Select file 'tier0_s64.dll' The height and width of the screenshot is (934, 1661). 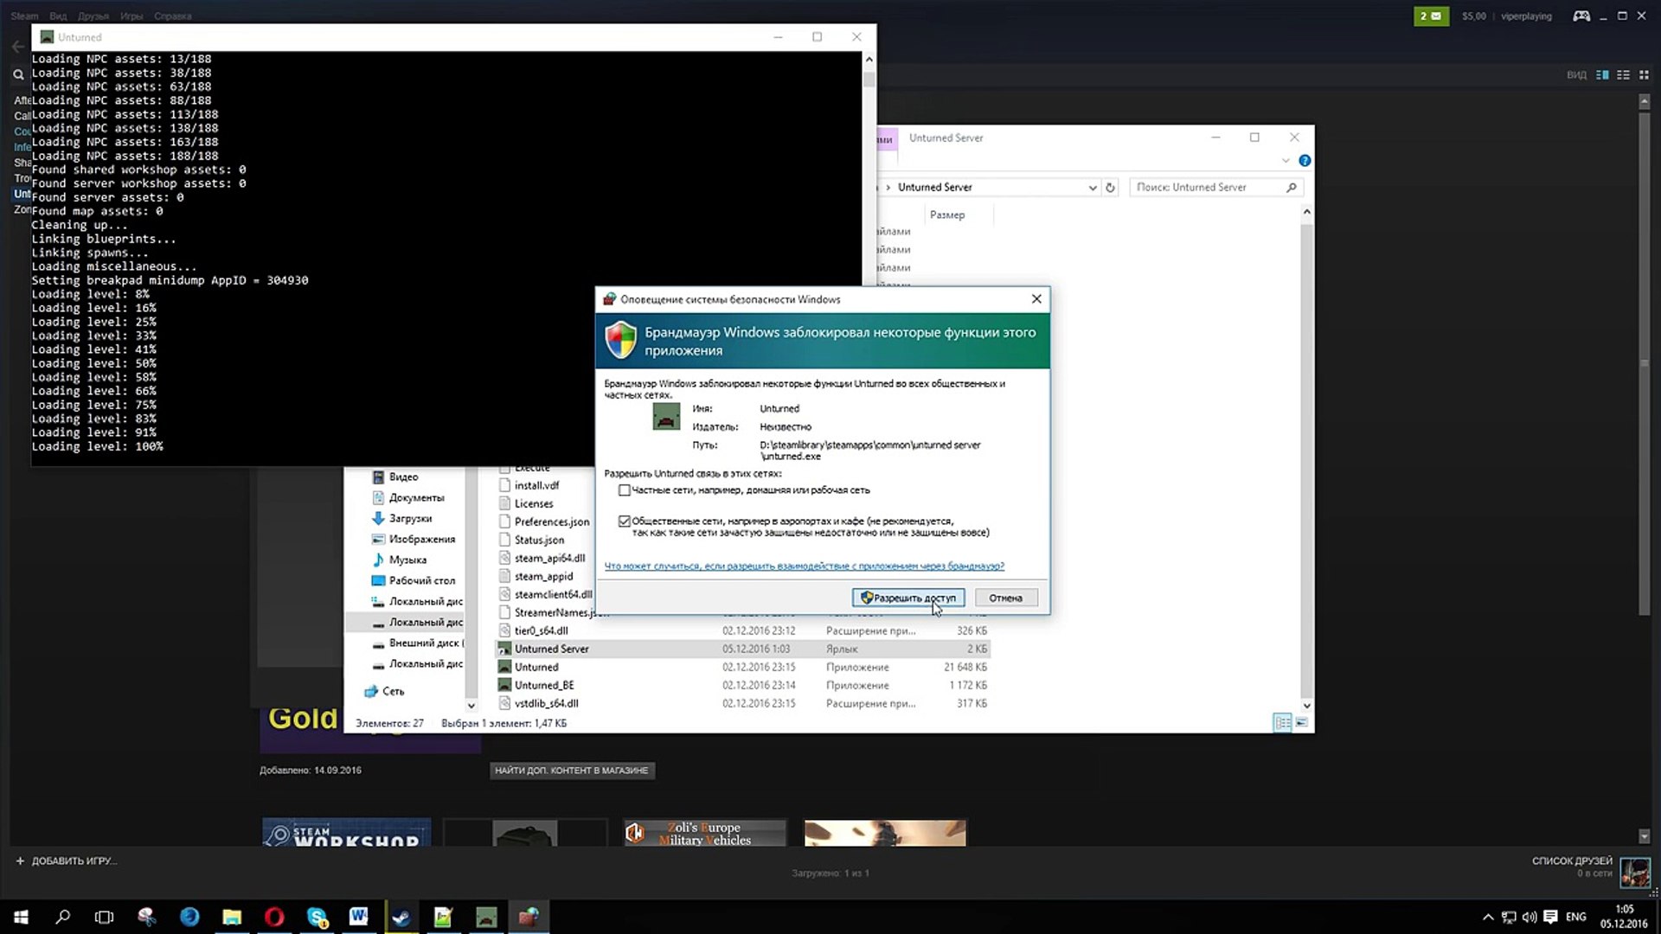click(541, 630)
